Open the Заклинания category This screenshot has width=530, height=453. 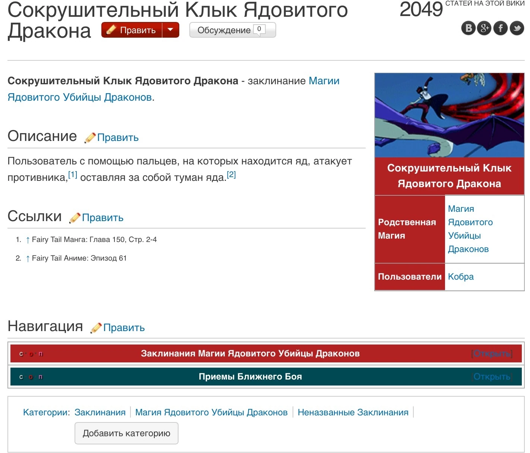pyautogui.click(x=100, y=412)
